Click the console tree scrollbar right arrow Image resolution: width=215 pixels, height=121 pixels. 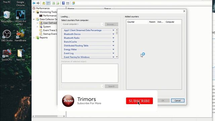coord(64,116)
